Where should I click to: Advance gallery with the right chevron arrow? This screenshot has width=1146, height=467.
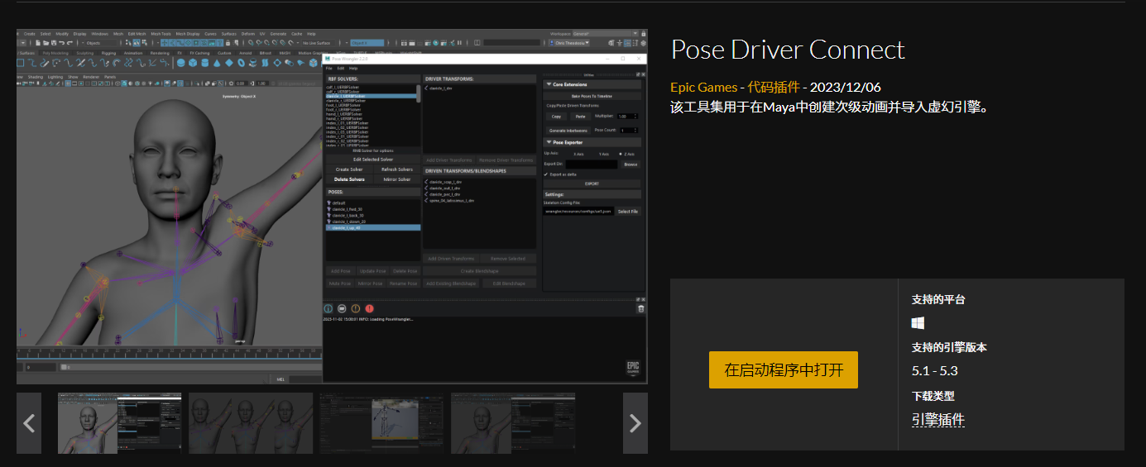tap(635, 423)
